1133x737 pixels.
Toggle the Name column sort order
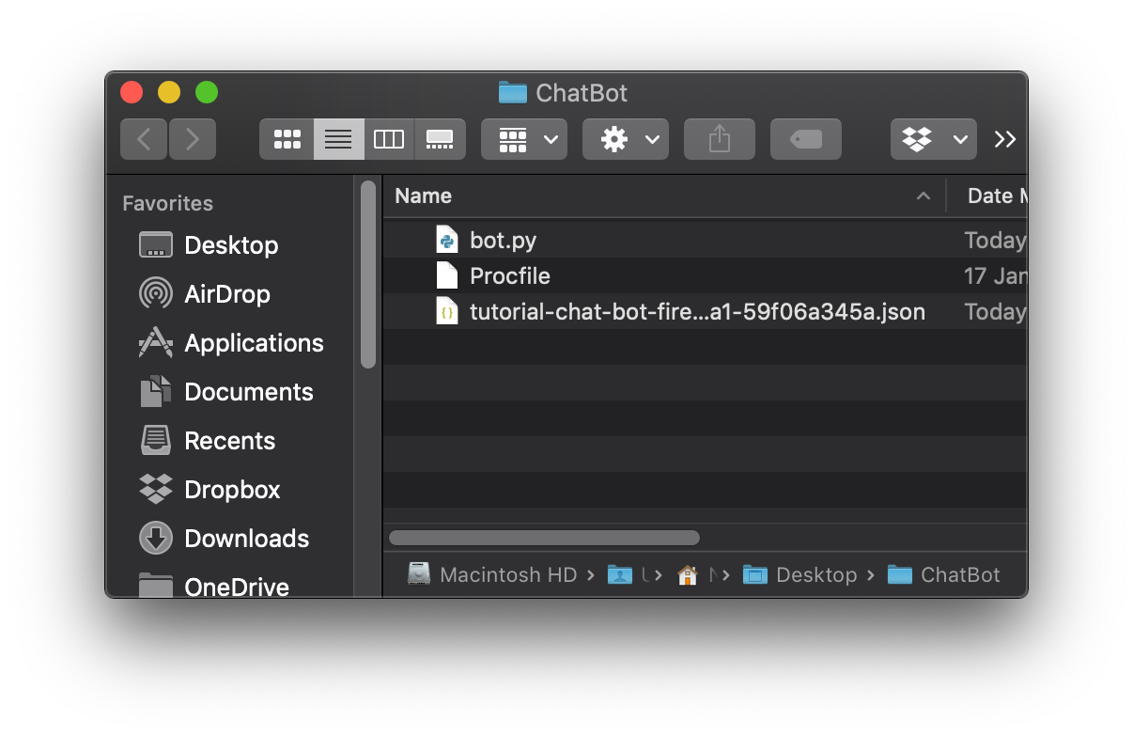(x=423, y=196)
